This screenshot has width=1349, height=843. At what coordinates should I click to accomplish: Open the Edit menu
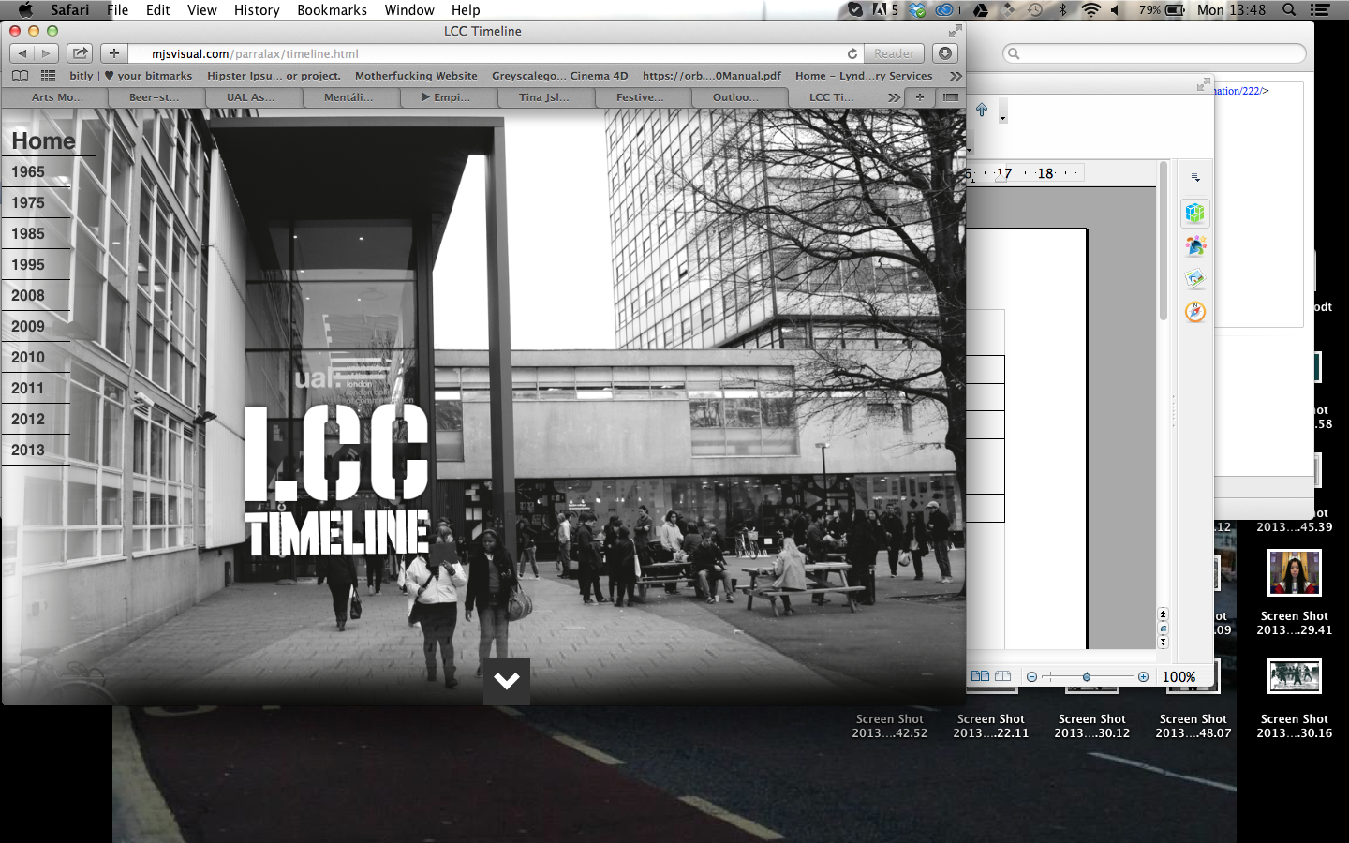157,10
